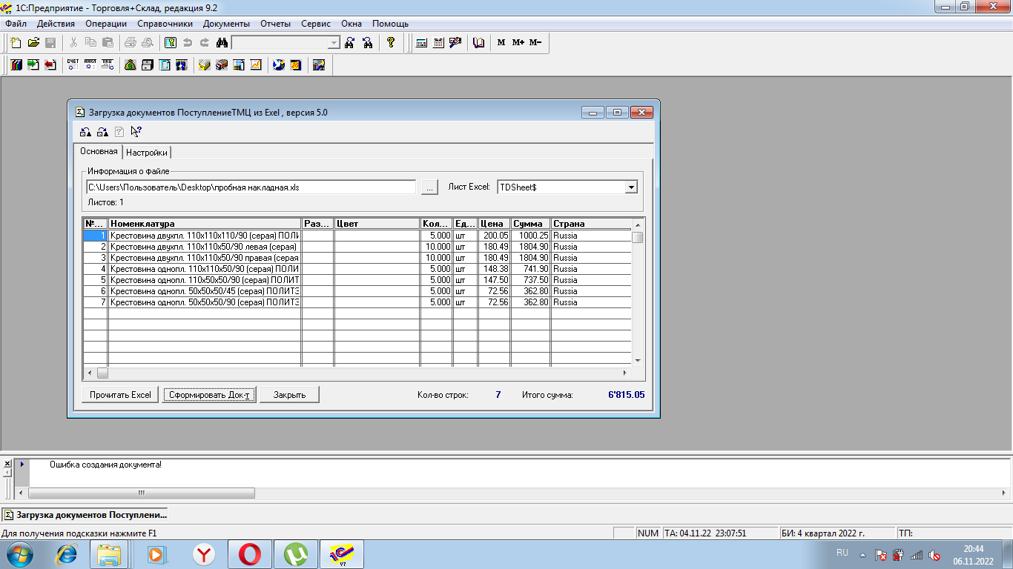
Task: Click the Сумма column header
Action: pyautogui.click(x=530, y=223)
